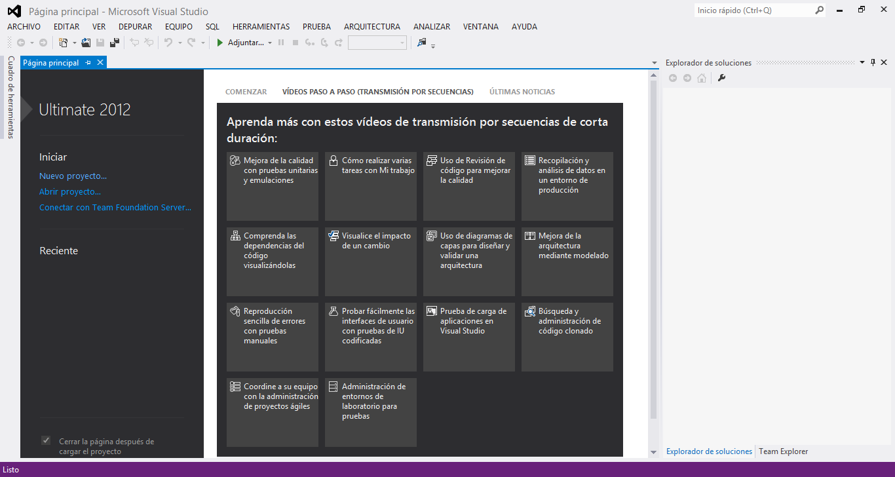
Task: Open the Adjuntar dropdown arrow
Action: pyautogui.click(x=270, y=43)
